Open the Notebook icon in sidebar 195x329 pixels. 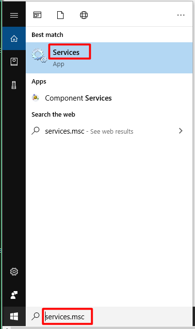tap(14, 62)
